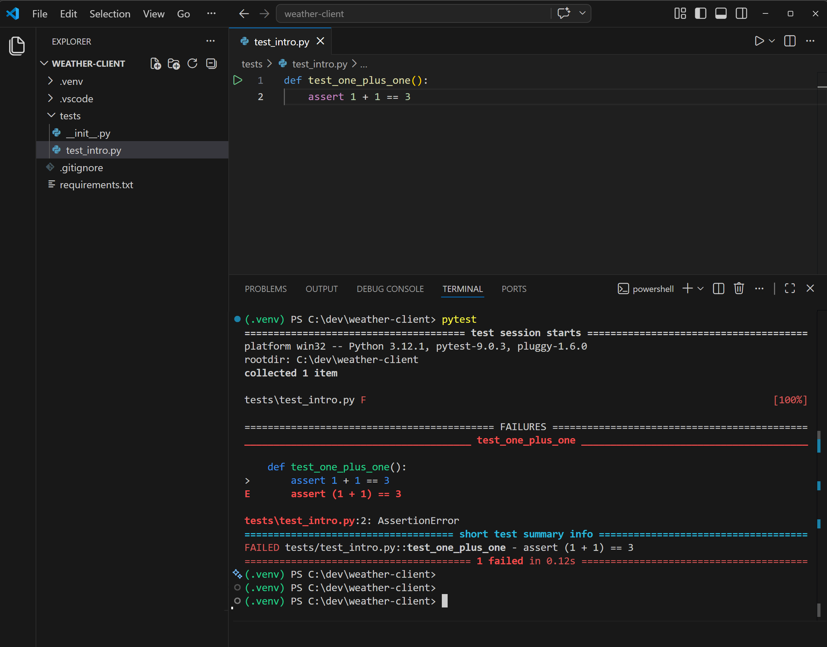The height and width of the screenshot is (647, 827).
Task: Open editor more actions ellipsis
Action: pos(810,41)
